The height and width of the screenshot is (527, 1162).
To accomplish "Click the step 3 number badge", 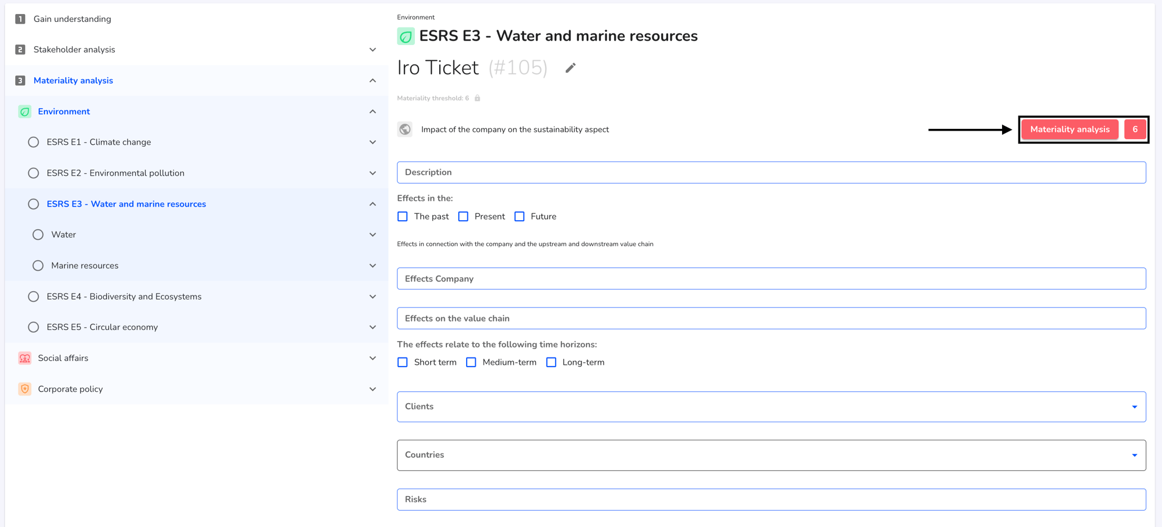I will [x=20, y=81].
